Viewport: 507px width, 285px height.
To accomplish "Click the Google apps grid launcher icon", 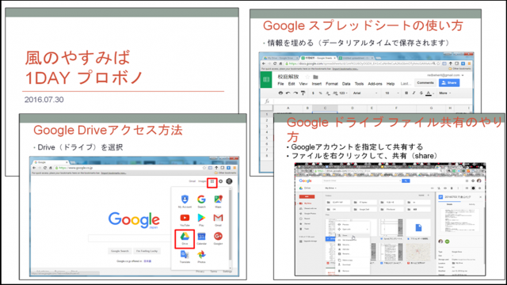I will tap(212, 181).
